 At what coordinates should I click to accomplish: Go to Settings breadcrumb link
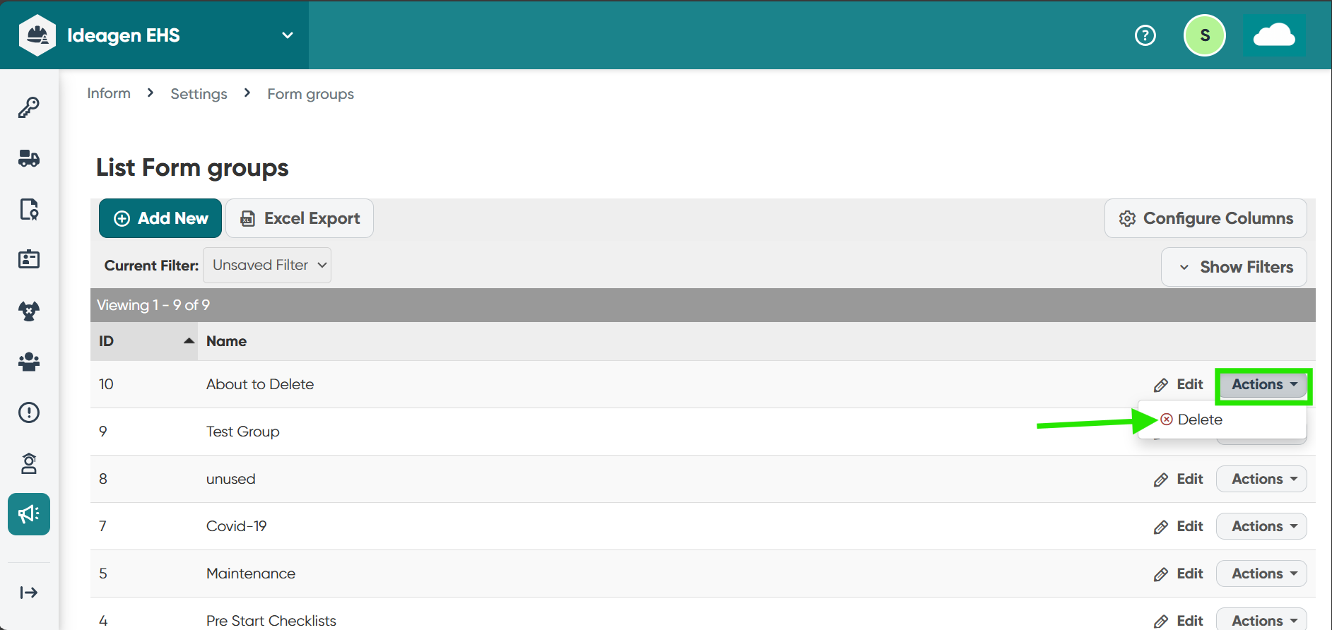pos(199,94)
